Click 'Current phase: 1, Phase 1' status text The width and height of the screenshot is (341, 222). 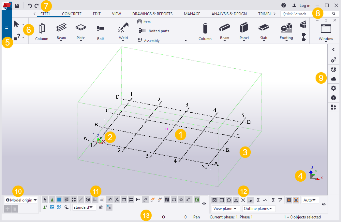point(231,217)
